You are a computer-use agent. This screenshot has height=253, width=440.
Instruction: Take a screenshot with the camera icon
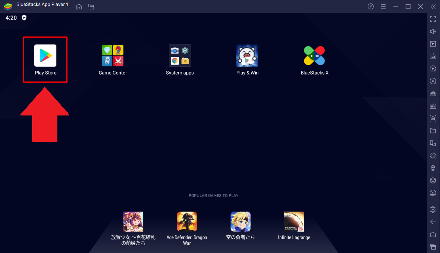pyautogui.click(x=433, y=118)
